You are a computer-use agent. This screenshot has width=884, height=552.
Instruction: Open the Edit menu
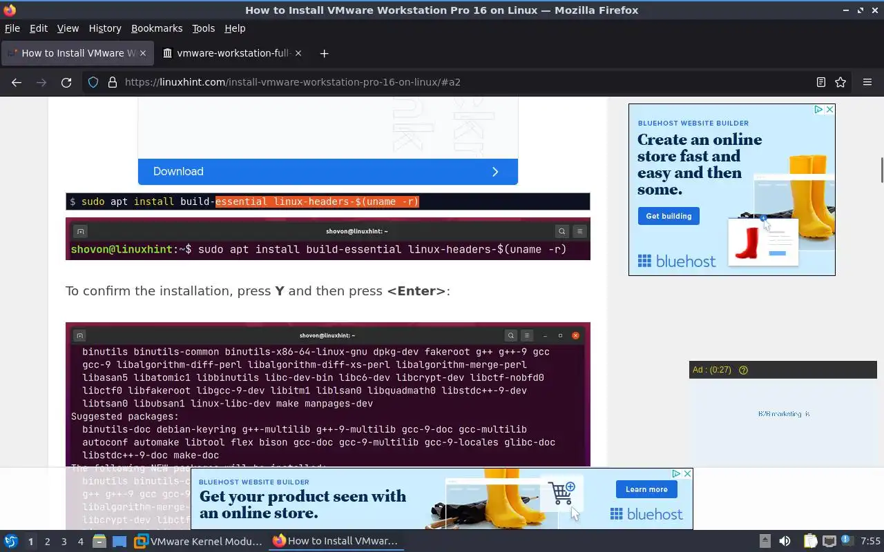[39, 28]
